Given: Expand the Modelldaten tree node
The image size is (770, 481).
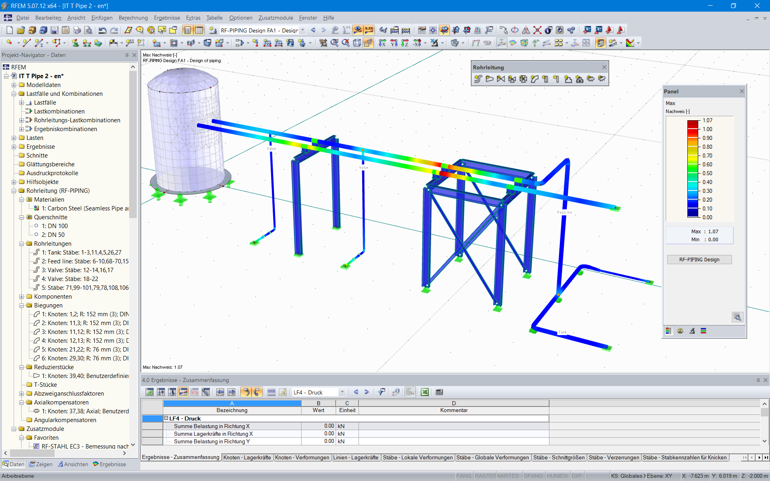Looking at the screenshot, I should click(x=14, y=85).
